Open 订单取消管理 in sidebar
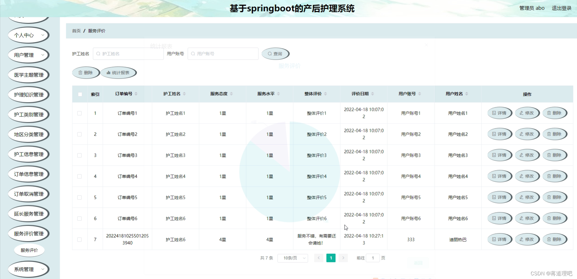This screenshot has height=279, width=577. [28, 194]
